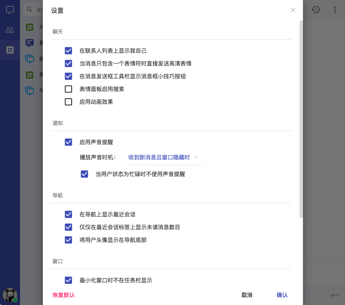Click the settings dialog vertical scrollbar

(x=301, y=120)
